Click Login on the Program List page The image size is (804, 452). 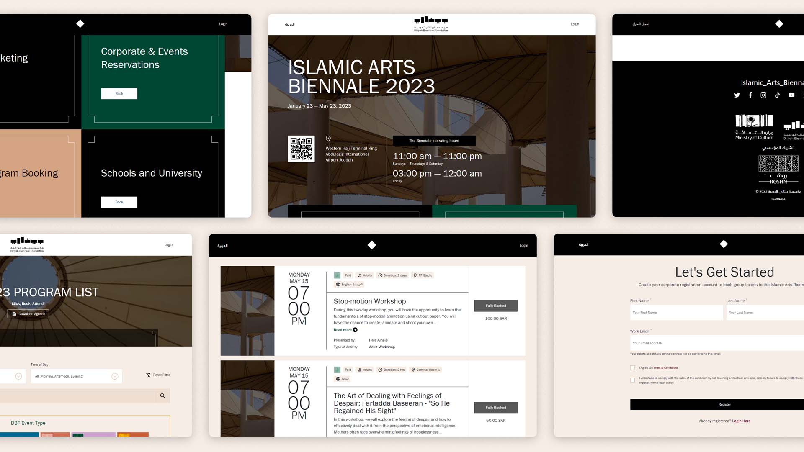coord(168,245)
